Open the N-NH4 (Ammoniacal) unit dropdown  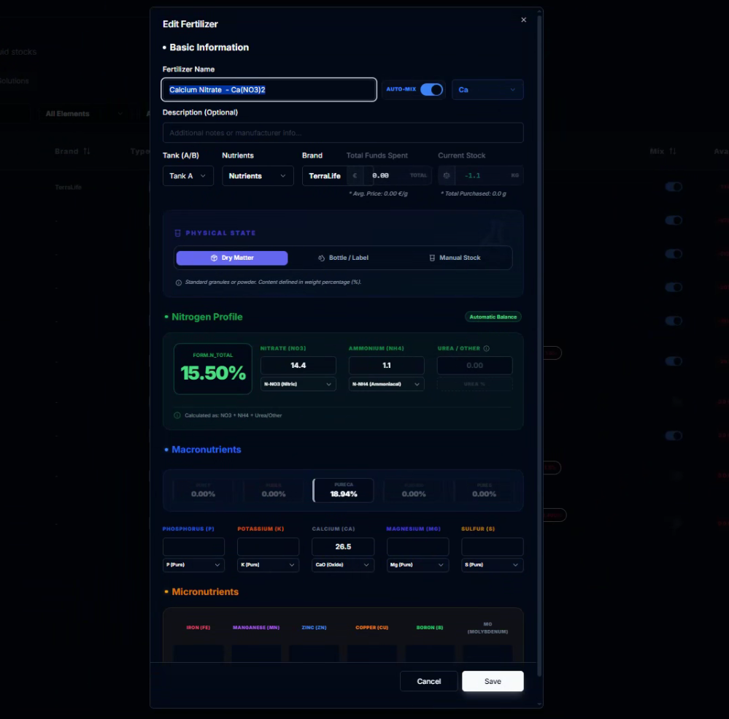[386, 384]
